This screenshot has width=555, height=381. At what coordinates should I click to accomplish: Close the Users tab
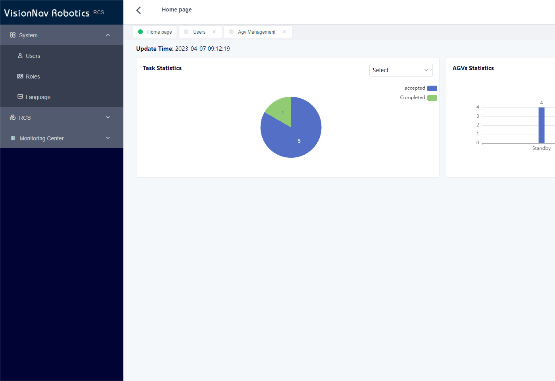(214, 32)
